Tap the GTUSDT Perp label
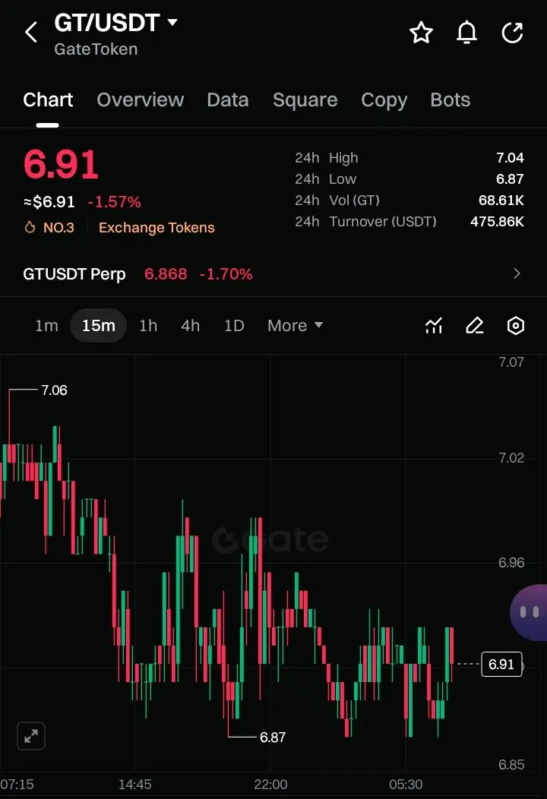The image size is (547, 799). coord(74,273)
